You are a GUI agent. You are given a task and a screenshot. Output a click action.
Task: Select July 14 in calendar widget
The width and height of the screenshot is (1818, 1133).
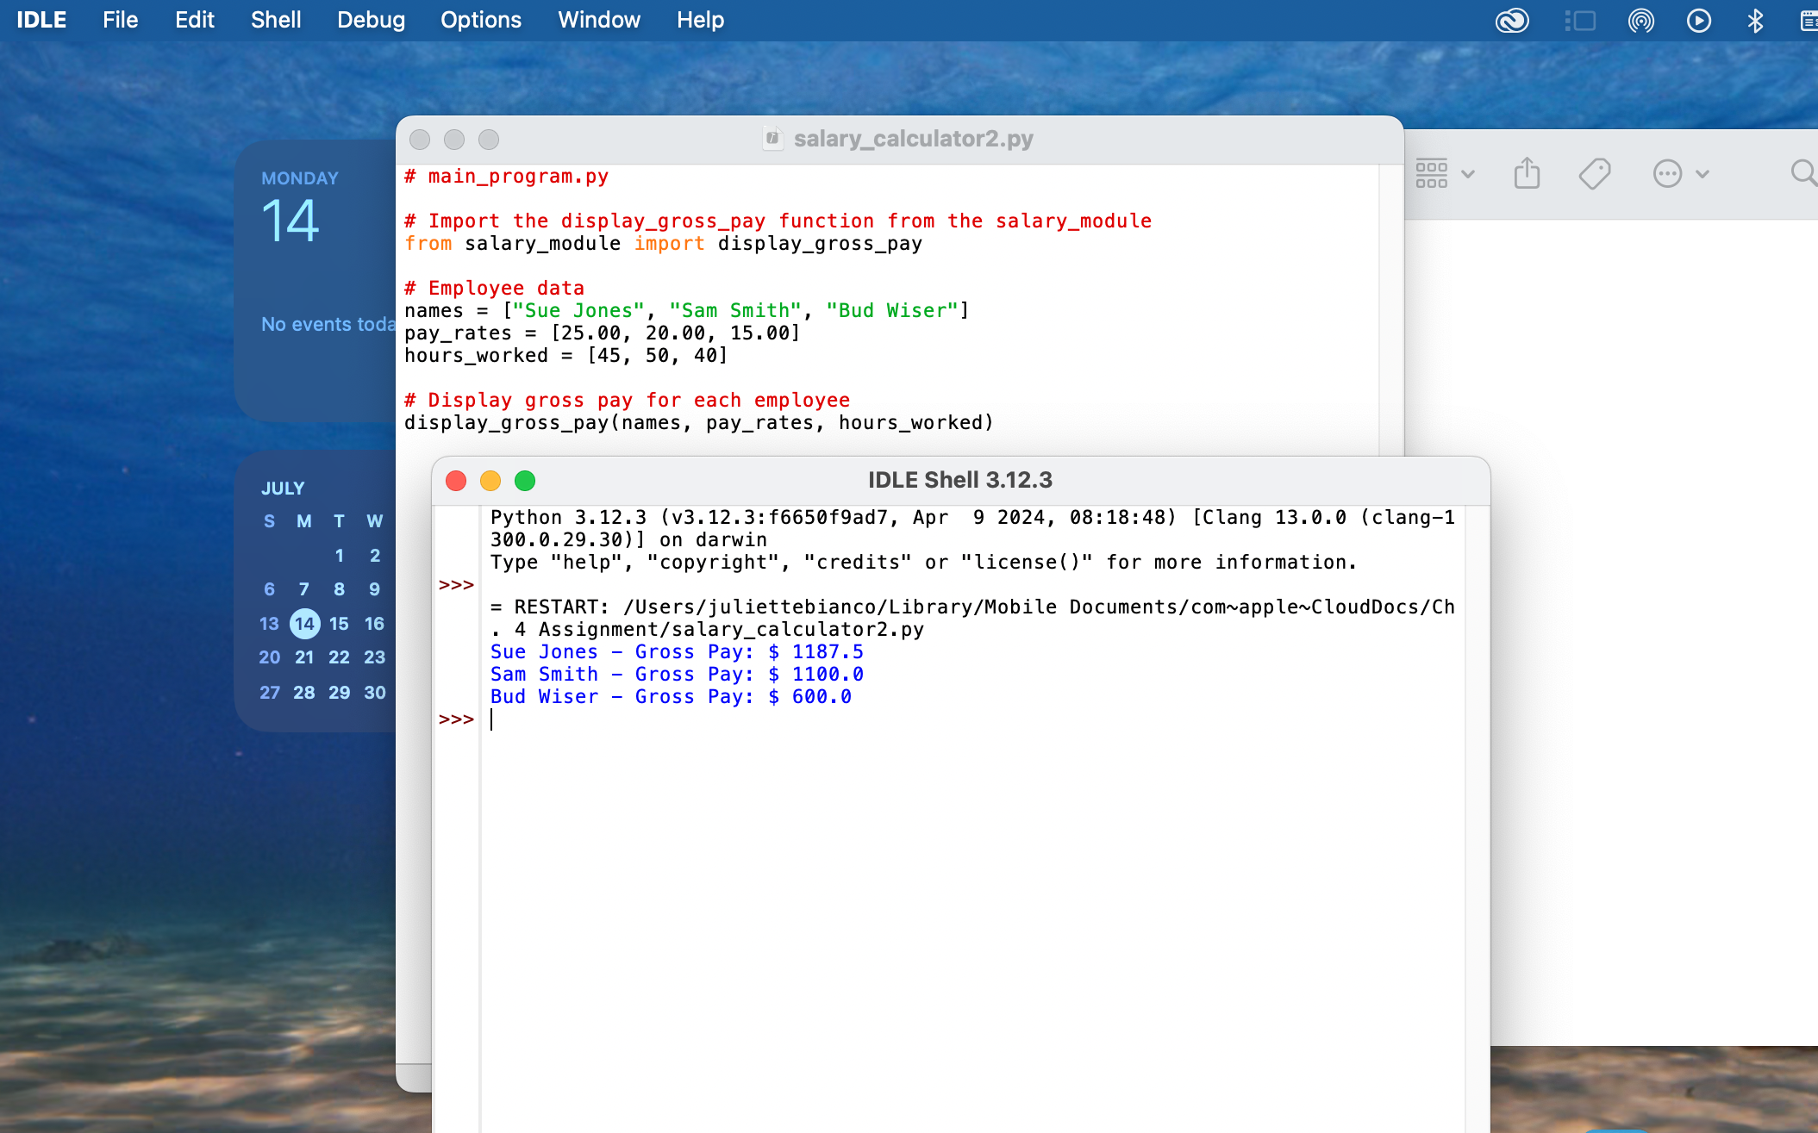point(304,623)
